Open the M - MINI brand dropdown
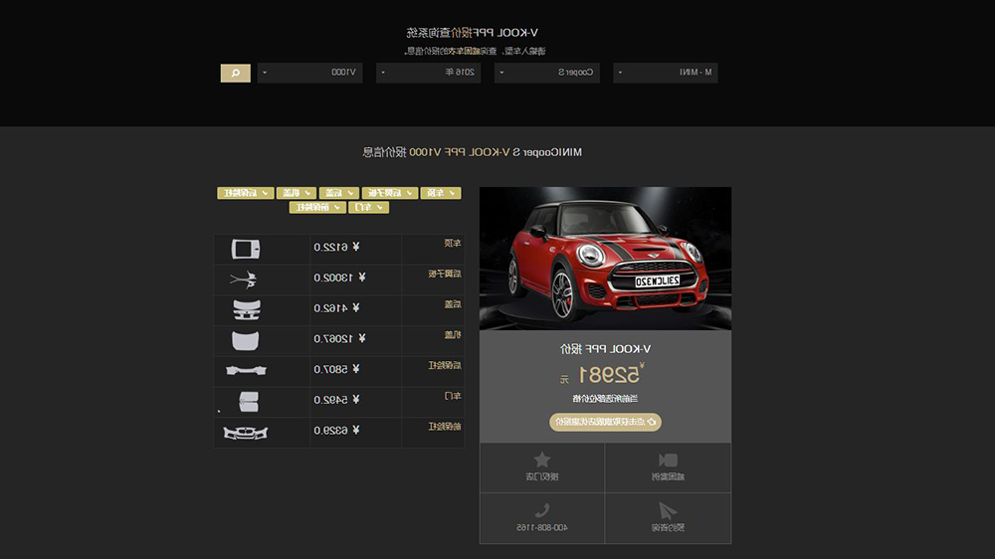The height and width of the screenshot is (559, 995). coord(665,73)
